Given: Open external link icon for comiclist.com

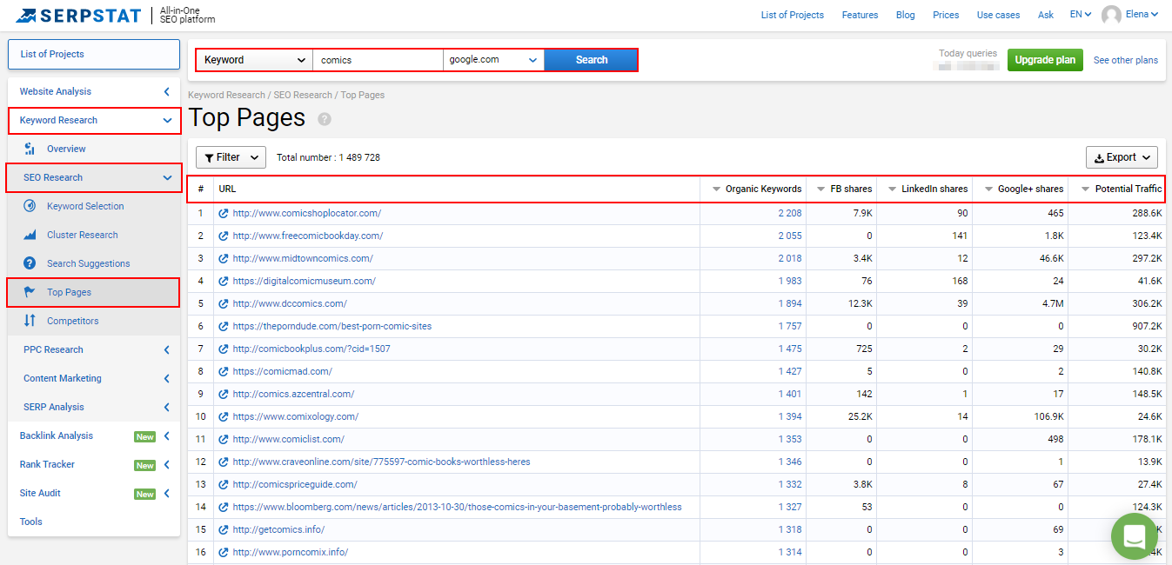Looking at the screenshot, I should point(224,439).
